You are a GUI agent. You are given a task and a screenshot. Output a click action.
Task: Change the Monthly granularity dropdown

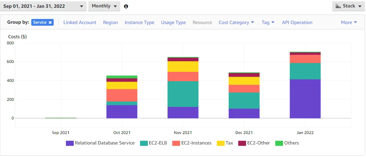point(104,6)
